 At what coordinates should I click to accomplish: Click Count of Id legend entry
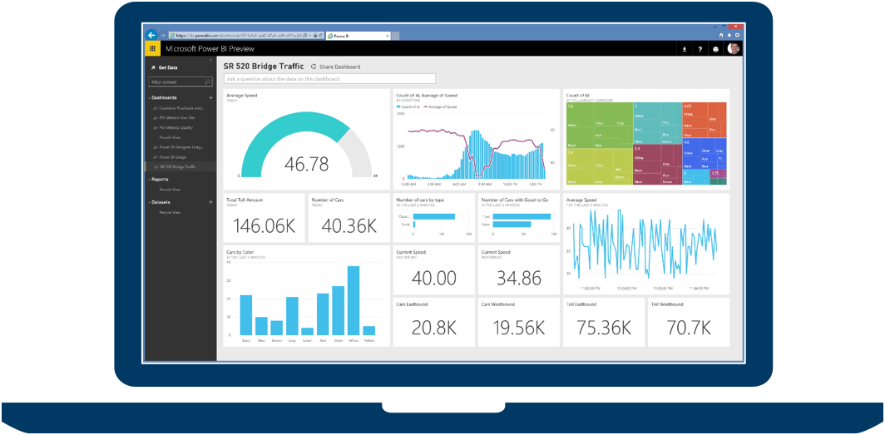(x=408, y=106)
